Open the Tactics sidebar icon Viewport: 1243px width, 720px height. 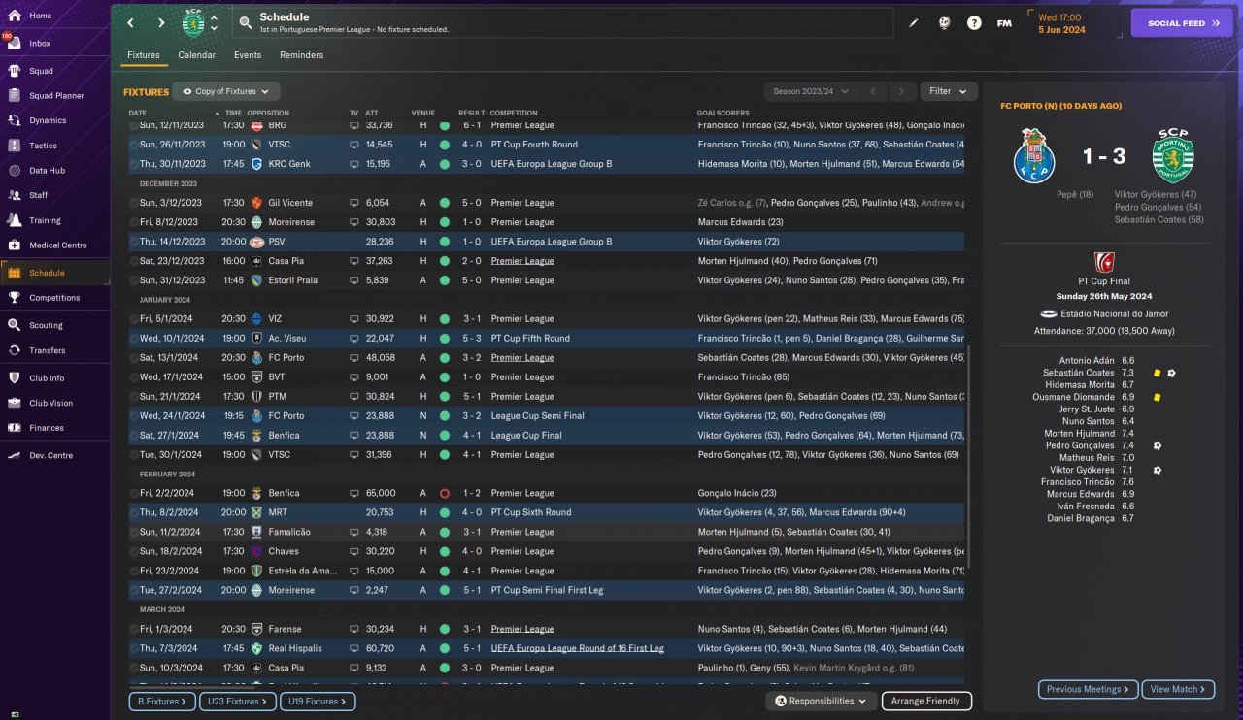tap(15, 146)
